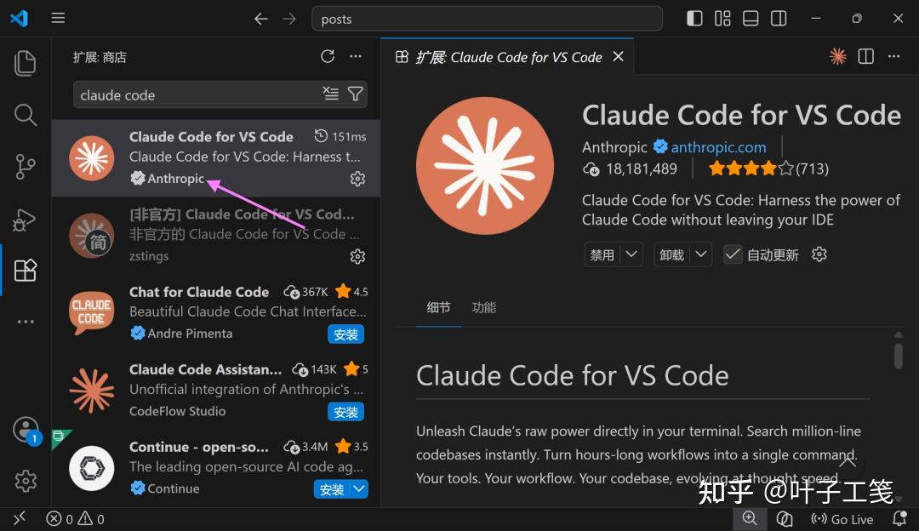The width and height of the screenshot is (919, 531).
Task: Select Chat for Claude Code result
Action: click(x=215, y=312)
